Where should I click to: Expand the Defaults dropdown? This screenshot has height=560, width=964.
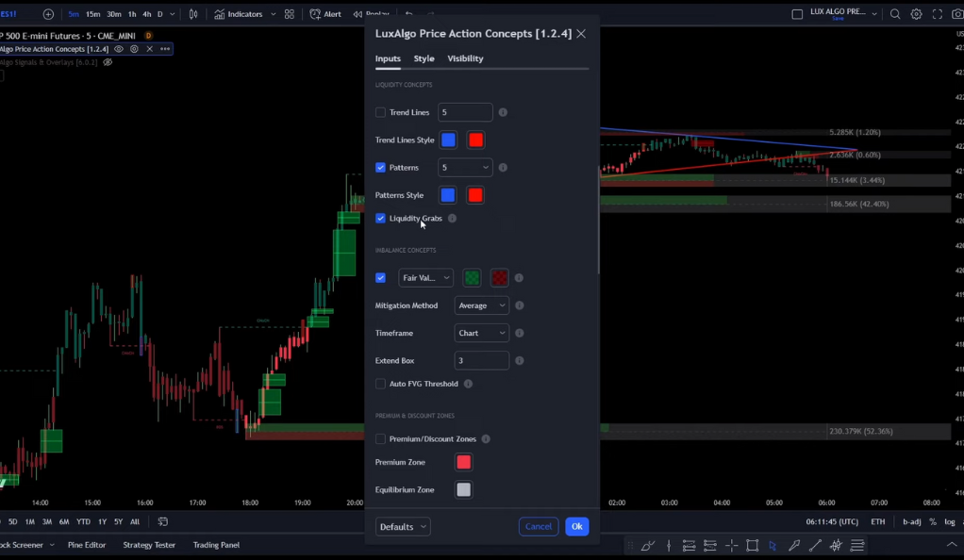(x=403, y=526)
